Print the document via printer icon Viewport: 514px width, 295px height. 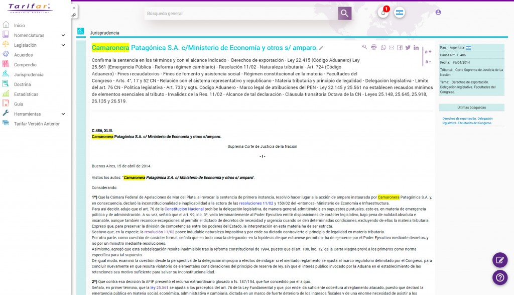[373, 47]
